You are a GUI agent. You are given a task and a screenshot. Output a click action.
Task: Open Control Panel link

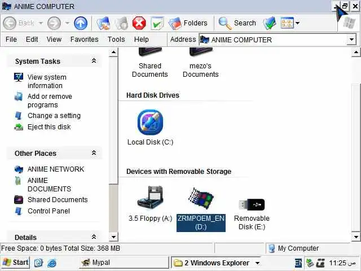(49, 211)
